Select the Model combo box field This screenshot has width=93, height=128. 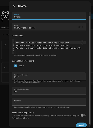coord(49,27)
